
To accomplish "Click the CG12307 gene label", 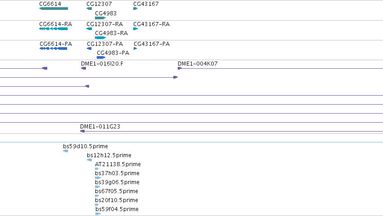I will pyautogui.click(x=99, y=4).
